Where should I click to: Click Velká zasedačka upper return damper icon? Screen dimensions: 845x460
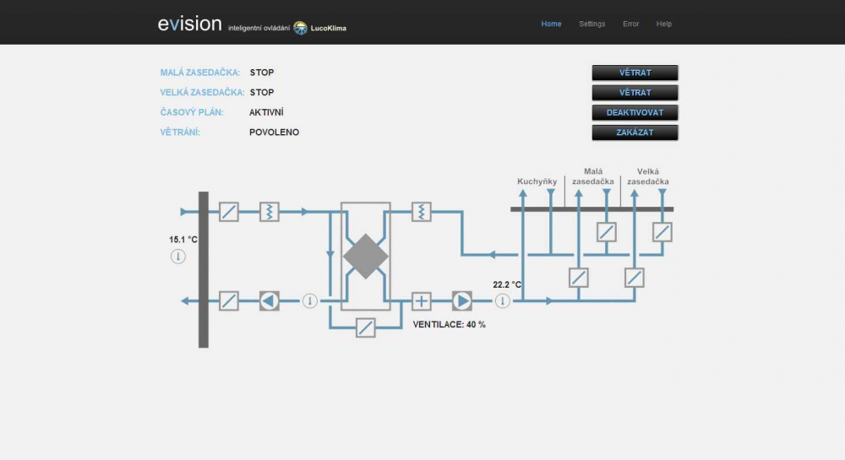pos(662,232)
